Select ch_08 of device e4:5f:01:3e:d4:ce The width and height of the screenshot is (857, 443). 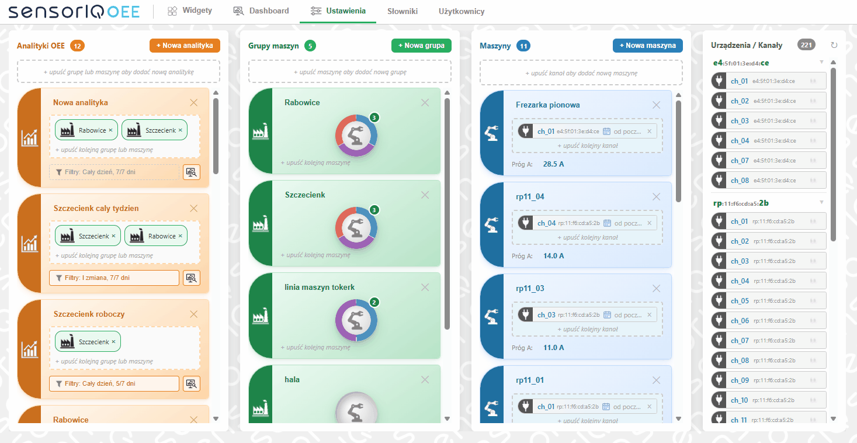click(x=769, y=180)
